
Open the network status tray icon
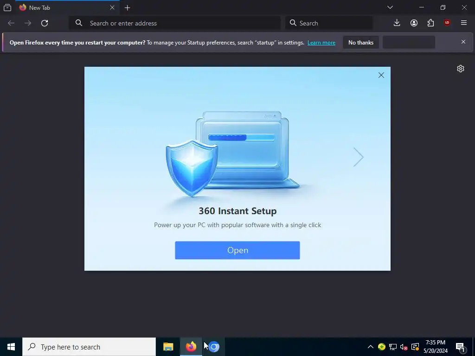click(x=392, y=347)
